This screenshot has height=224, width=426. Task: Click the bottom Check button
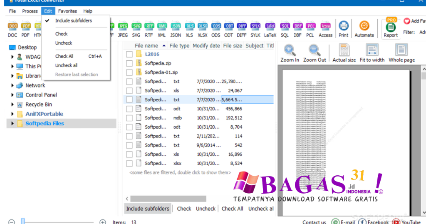[x=184, y=209]
